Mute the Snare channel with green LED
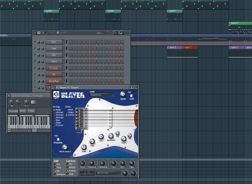Image resolution: width=252 pixels, height=184 pixels. pyautogui.click(x=35, y=61)
